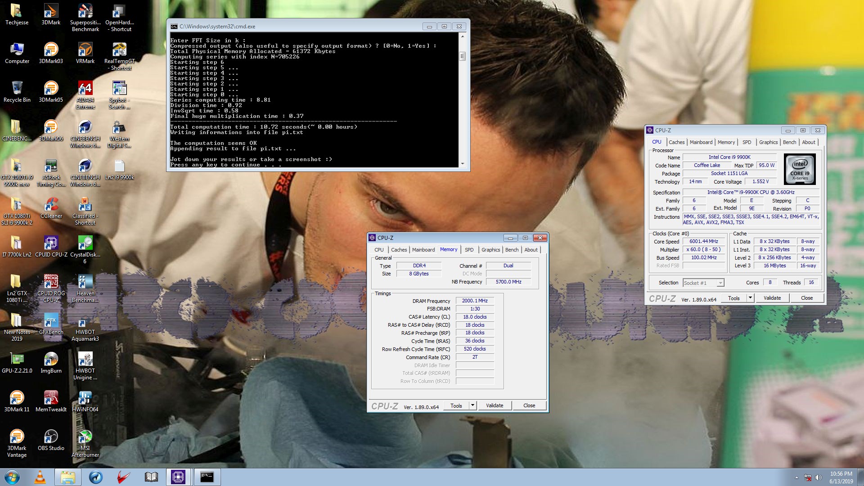This screenshot has height=486, width=864.
Task: Open About tab in Memory CPU-Z window
Action: (531, 250)
